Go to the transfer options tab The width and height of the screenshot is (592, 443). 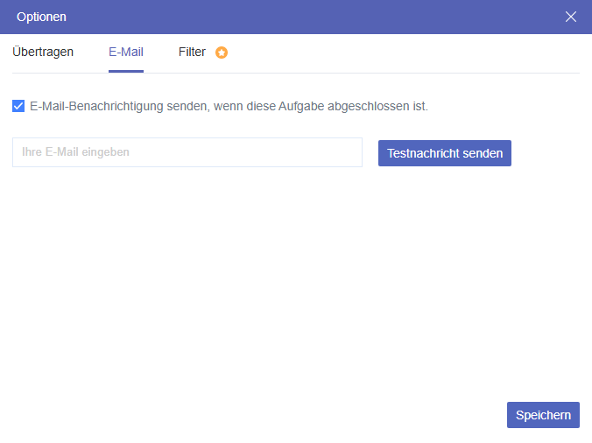pos(43,52)
